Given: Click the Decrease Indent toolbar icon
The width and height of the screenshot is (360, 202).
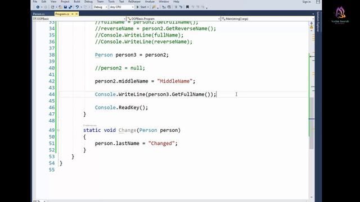Looking at the screenshot, I should tap(176, 7).
